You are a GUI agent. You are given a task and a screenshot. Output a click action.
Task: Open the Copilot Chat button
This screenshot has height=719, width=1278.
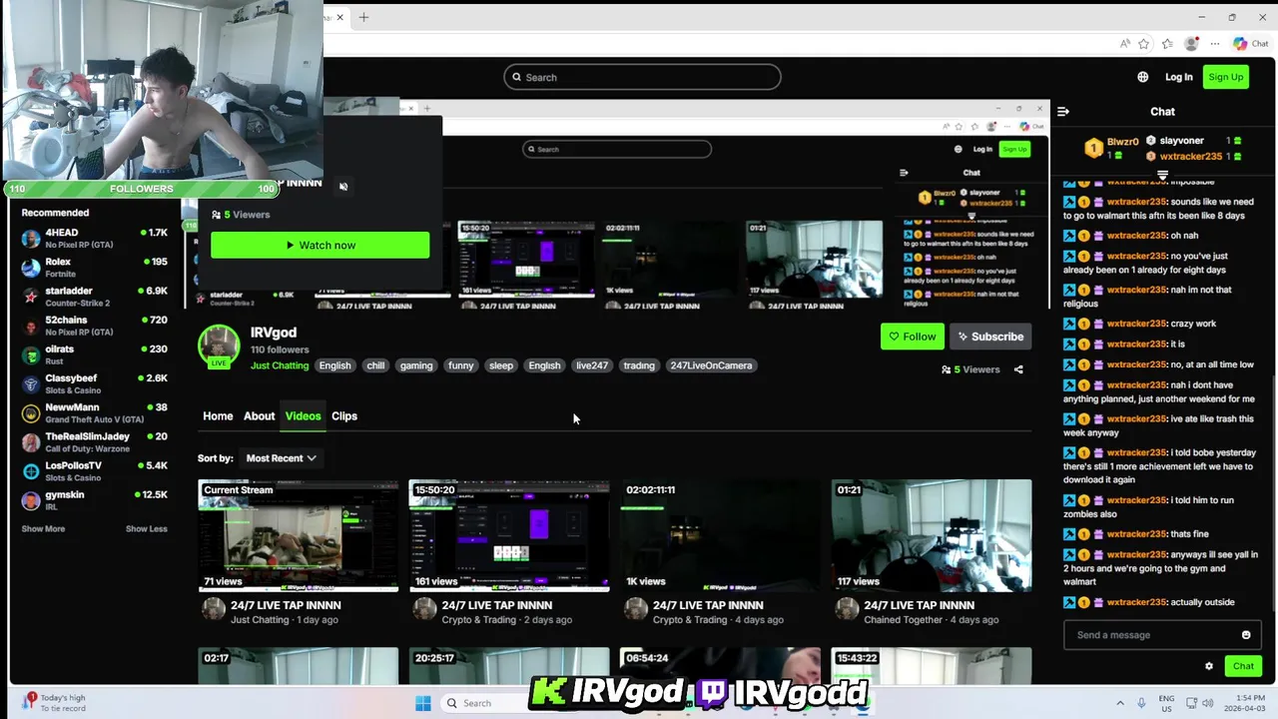tap(1251, 44)
